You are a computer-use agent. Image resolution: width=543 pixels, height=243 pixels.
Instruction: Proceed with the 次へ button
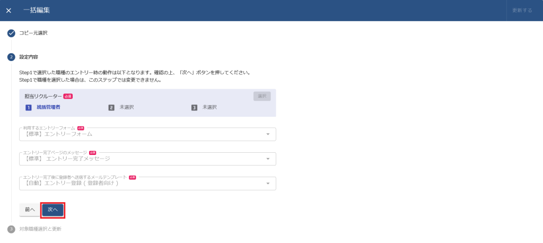[52, 210]
